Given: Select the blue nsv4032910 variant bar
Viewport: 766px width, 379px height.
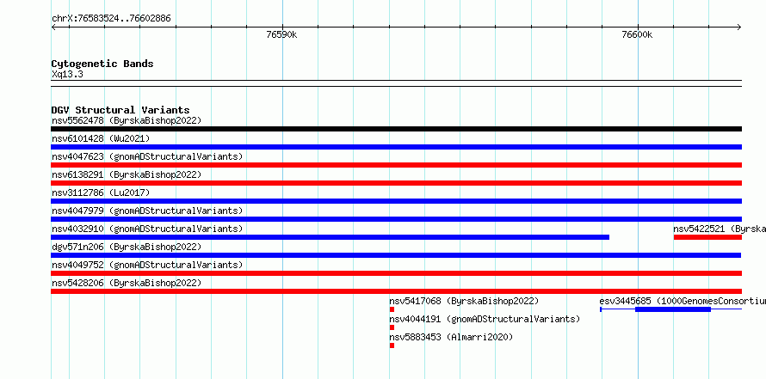Looking at the screenshot, I should (330, 237).
